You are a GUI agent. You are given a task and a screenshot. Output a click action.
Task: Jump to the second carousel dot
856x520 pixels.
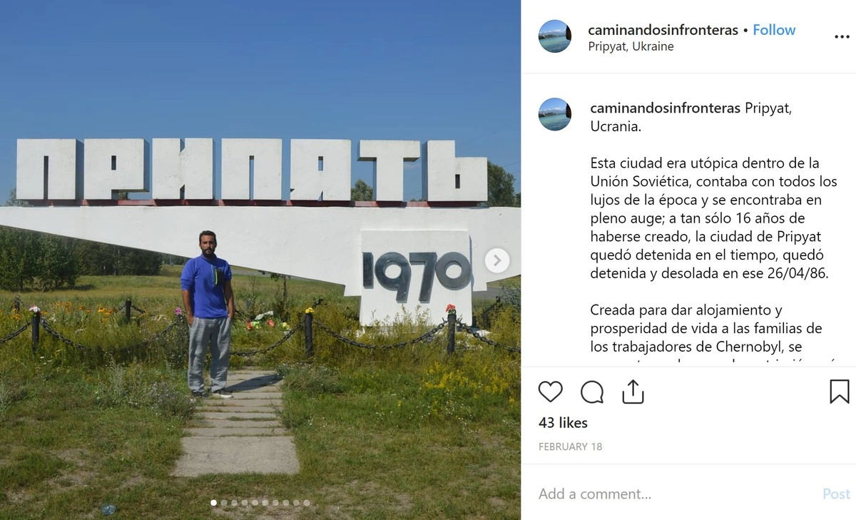[224, 503]
